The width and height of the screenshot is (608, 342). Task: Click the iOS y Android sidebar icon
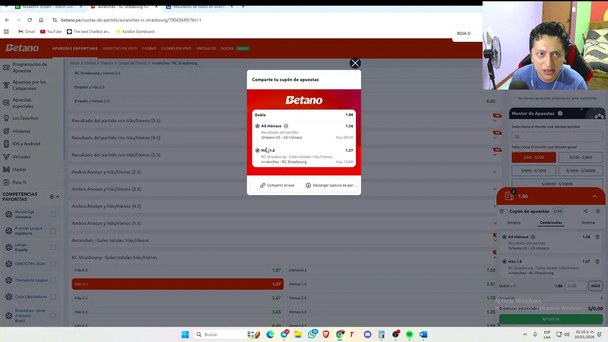pos(7,143)
